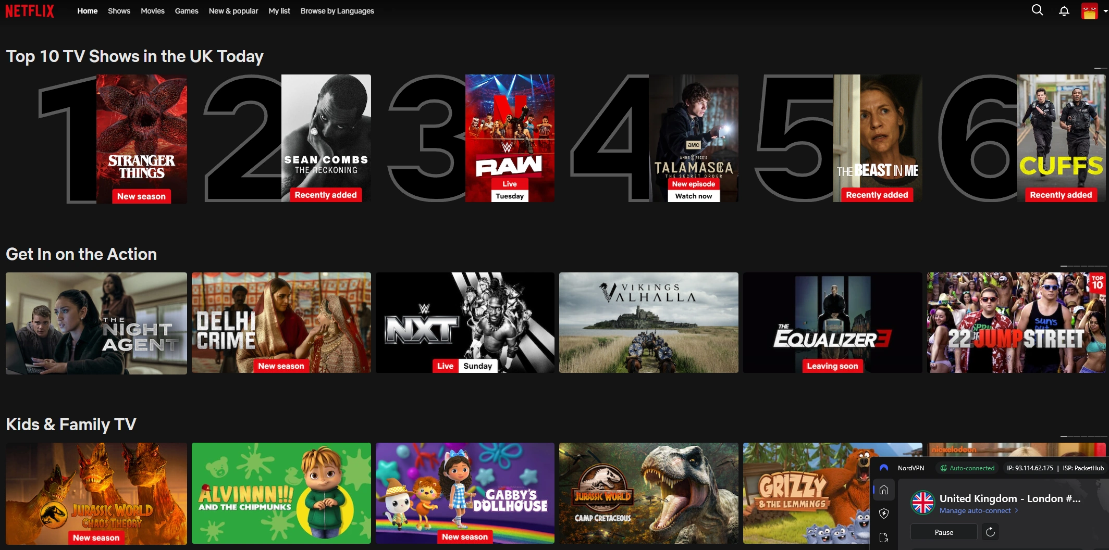Expand the profile dropdown arrow
The image size is (1109, 550).
coord(1105,11)
